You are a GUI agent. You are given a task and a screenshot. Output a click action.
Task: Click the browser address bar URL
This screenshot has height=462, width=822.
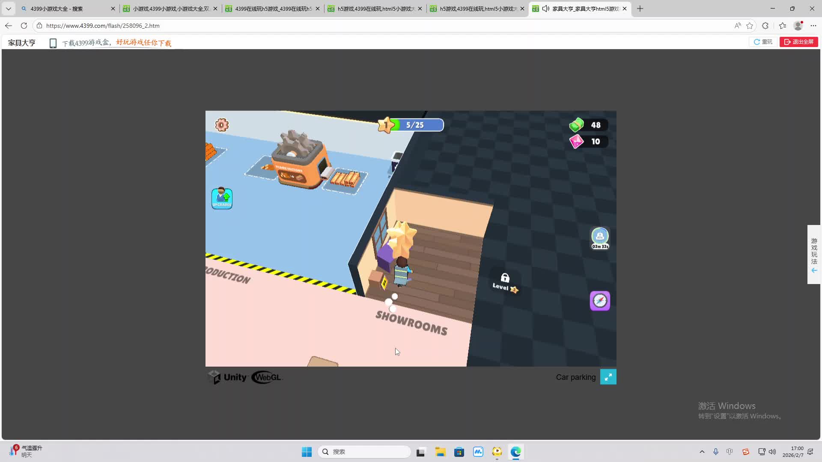(103, 26)
